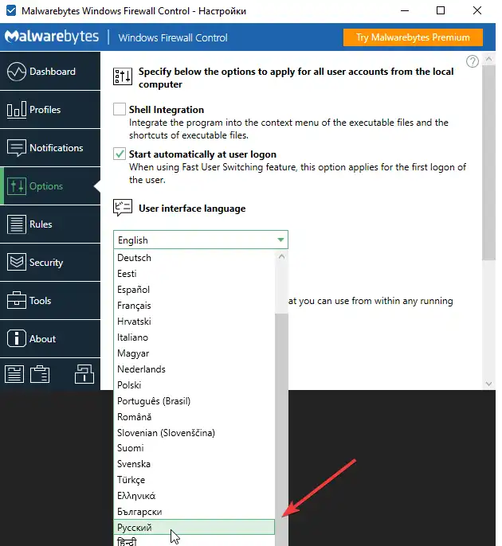The image size is (502, 546).
Task: Select Русский language option
Action: [194, 527]
